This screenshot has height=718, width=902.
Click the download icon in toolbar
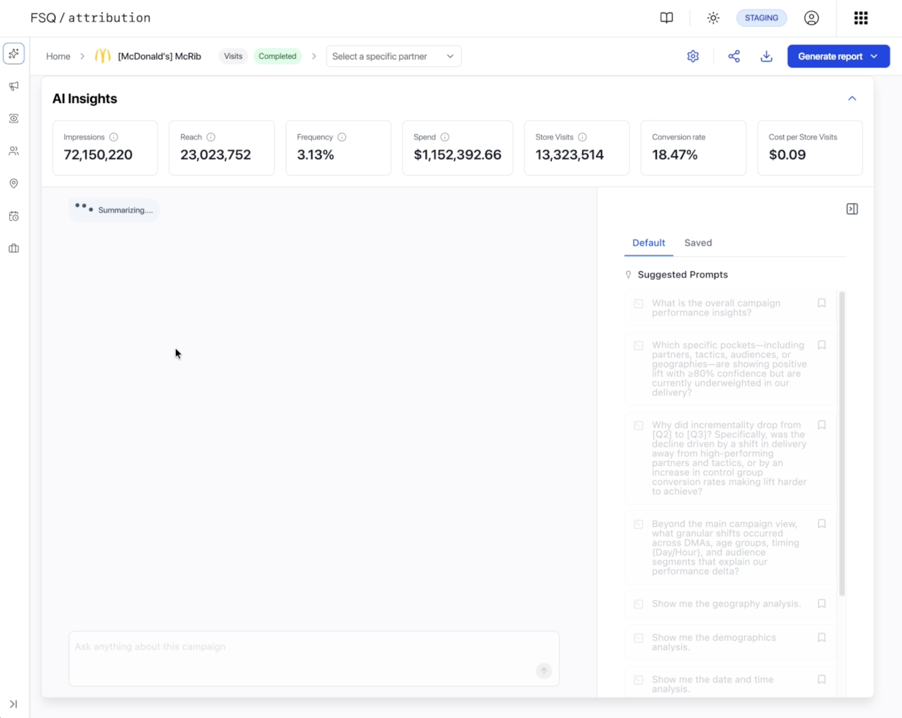(766, 56)
